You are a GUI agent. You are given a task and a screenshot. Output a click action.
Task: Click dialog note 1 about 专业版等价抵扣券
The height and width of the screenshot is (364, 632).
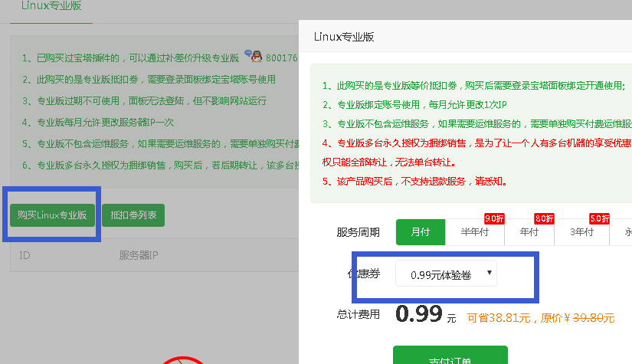pos(473,86)
